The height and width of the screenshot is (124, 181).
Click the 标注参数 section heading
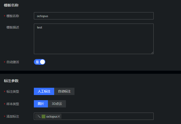(x=11, y=81)
